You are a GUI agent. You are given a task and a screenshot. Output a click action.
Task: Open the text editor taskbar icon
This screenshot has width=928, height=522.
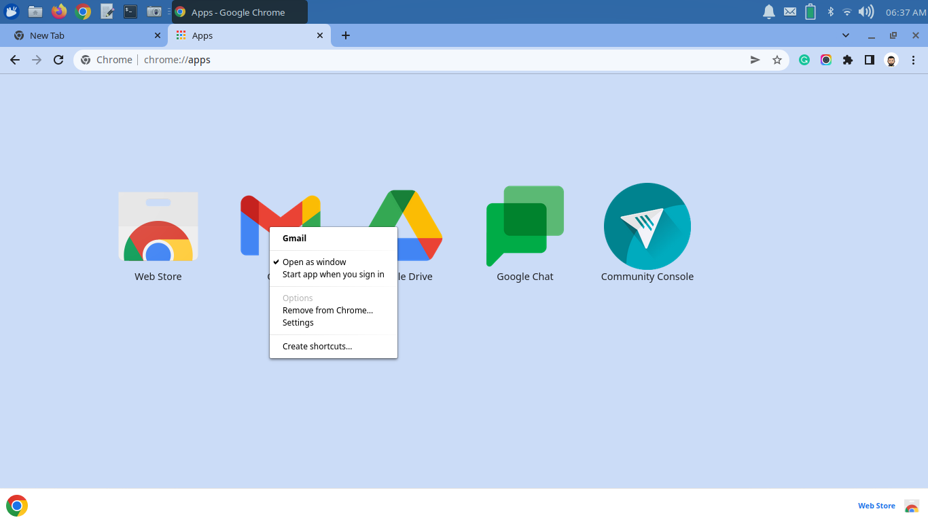(107, 12)
